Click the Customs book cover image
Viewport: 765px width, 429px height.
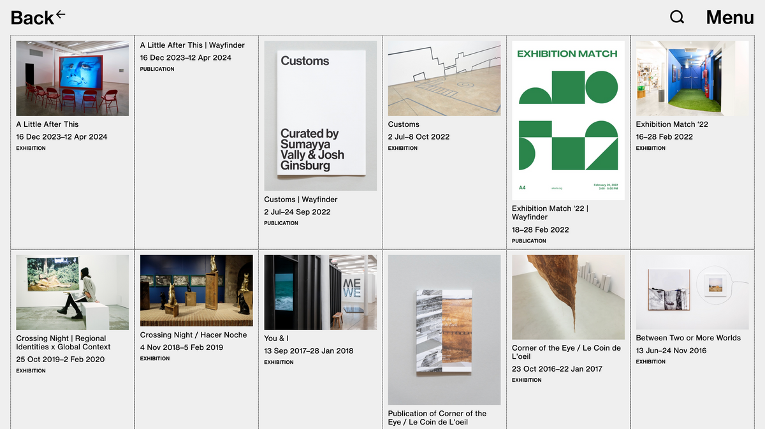(x=320, y=115)
